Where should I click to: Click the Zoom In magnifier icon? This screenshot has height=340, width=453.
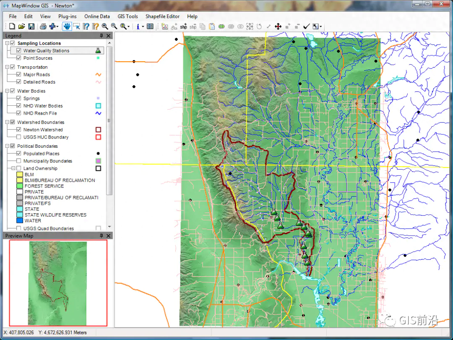tap(105, 26)
